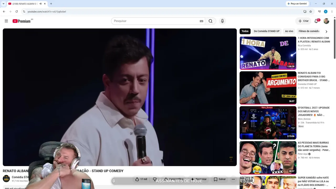Screen dimensions: 336x189
Task: Click the Peça ao Gemini button
Action: (297, 4)
